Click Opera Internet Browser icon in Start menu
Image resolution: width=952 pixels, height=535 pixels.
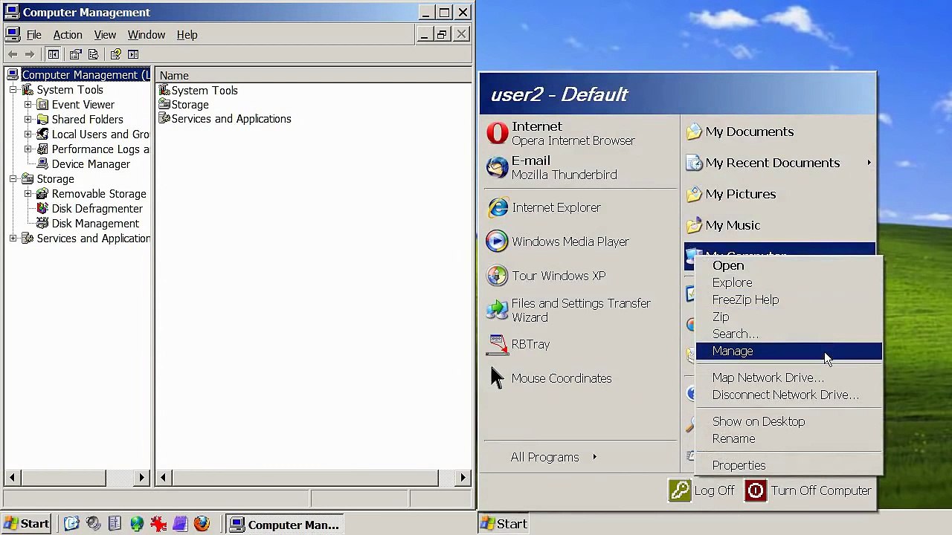coord(497,133)
